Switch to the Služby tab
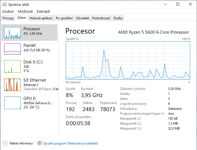The image size is (197, 150). coord(118,18)
